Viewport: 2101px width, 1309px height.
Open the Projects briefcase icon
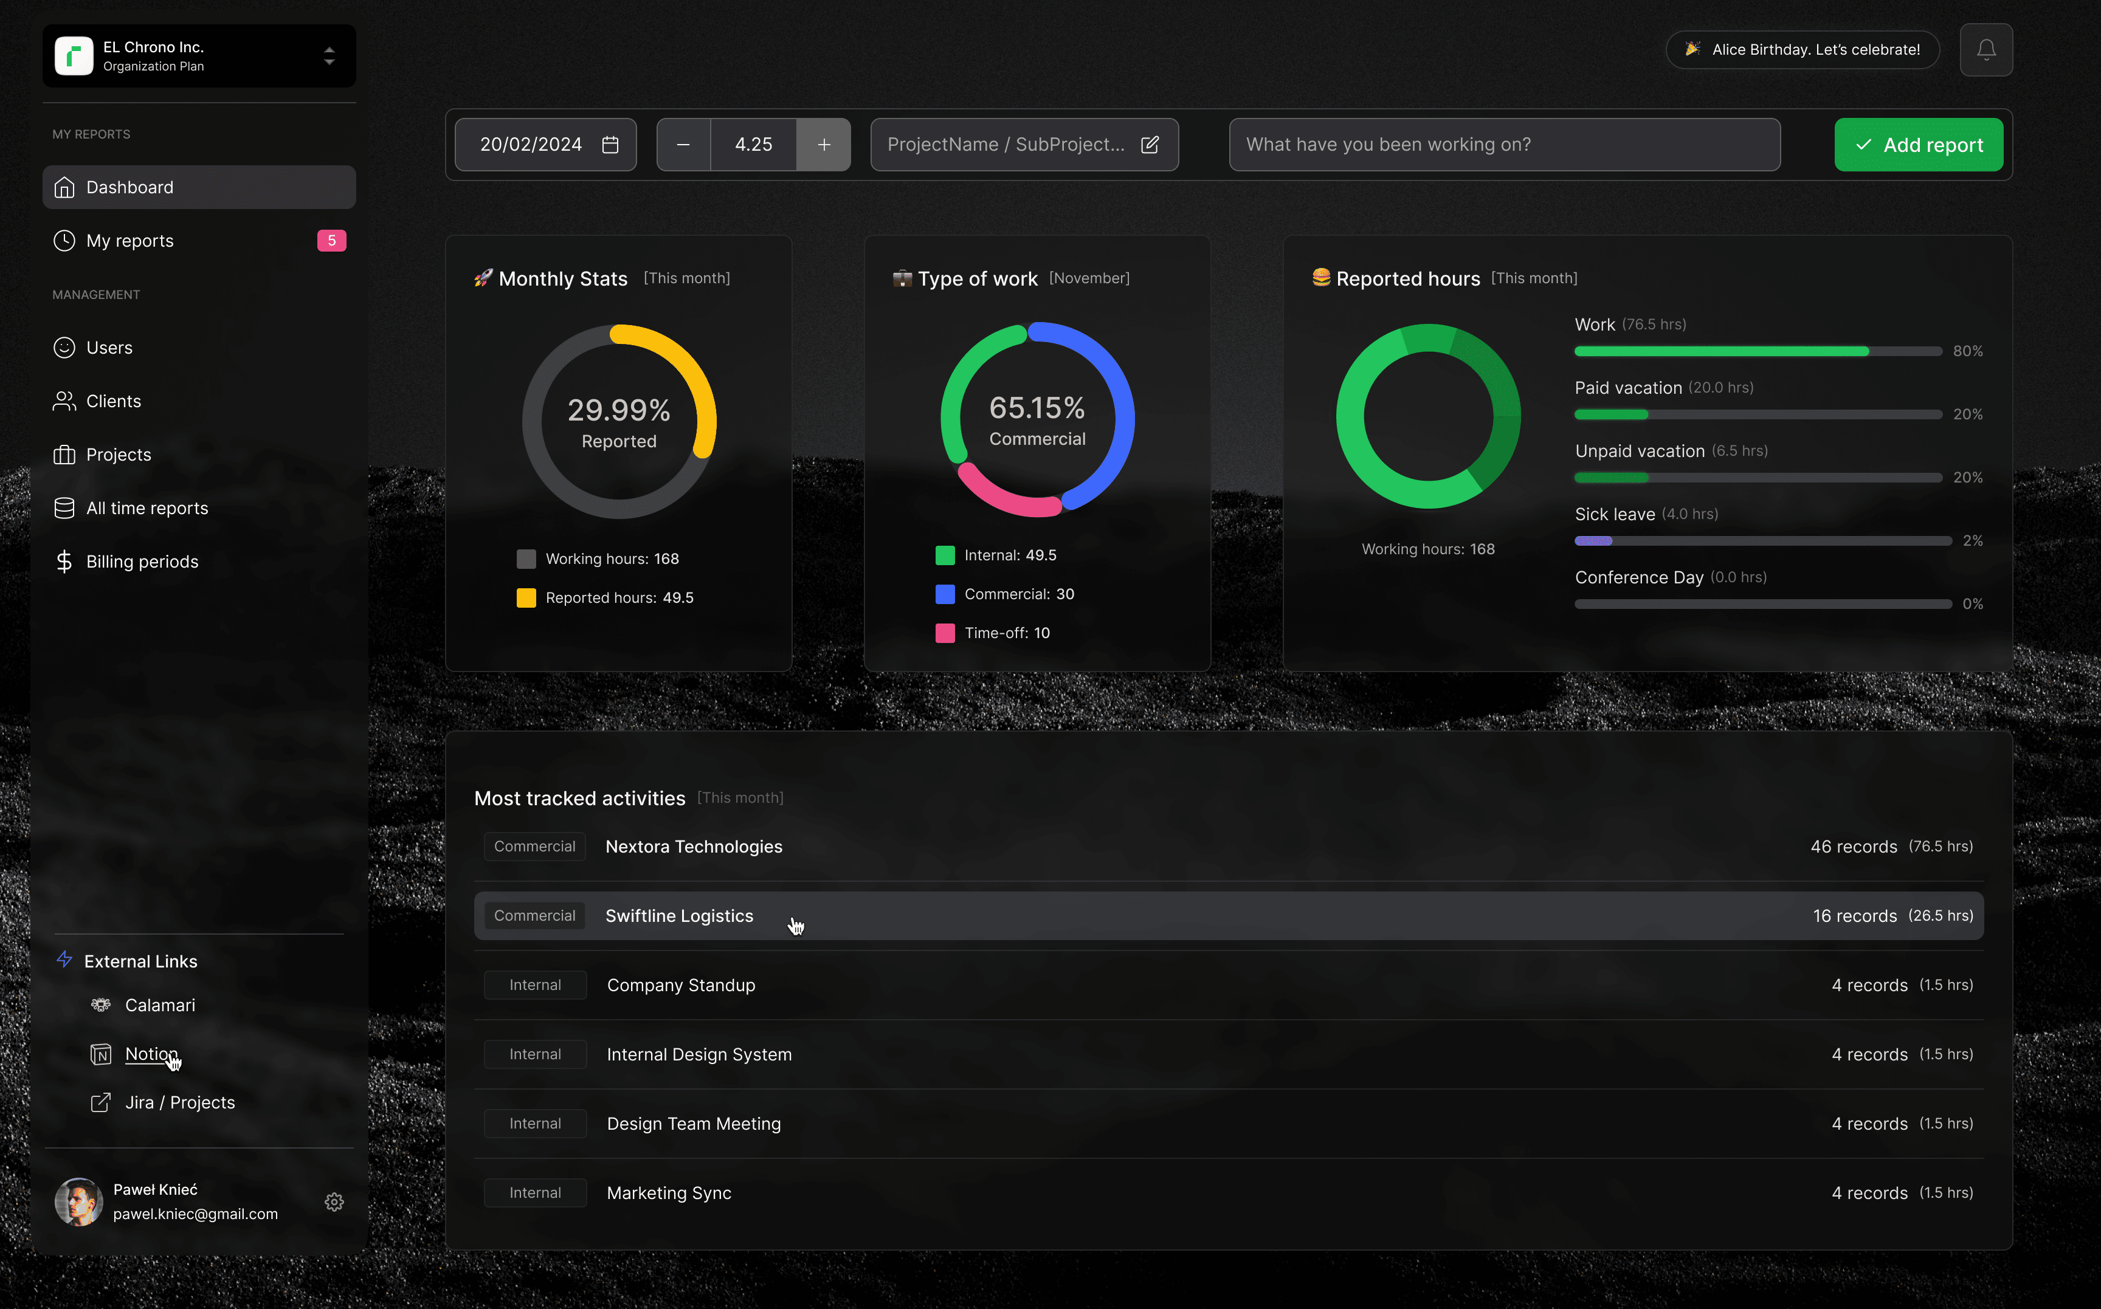64,453
